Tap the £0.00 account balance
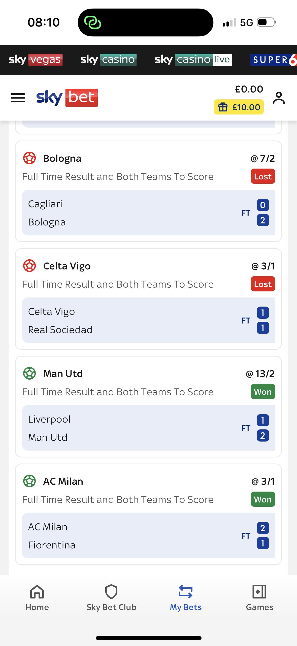This screenshot has height=646, width=297. [x=249, y=89]
